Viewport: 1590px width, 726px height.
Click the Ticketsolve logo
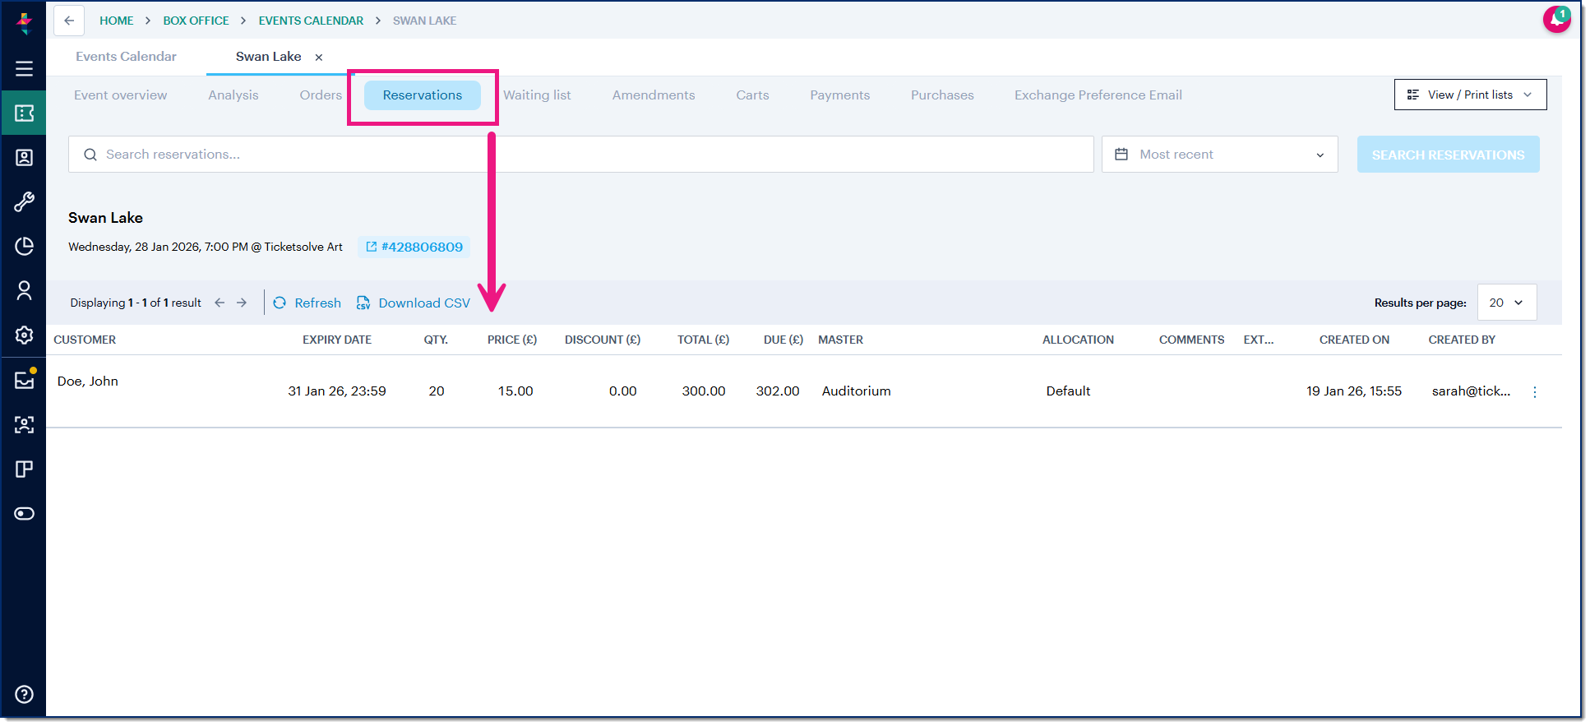(x=24, y=22)
